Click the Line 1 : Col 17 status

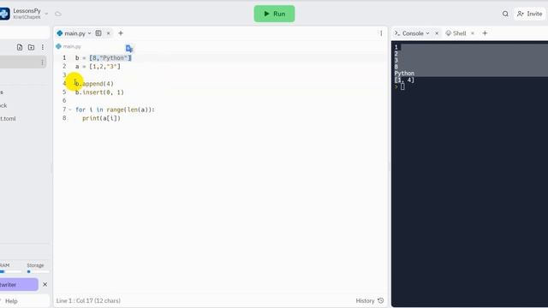[88, 300]
